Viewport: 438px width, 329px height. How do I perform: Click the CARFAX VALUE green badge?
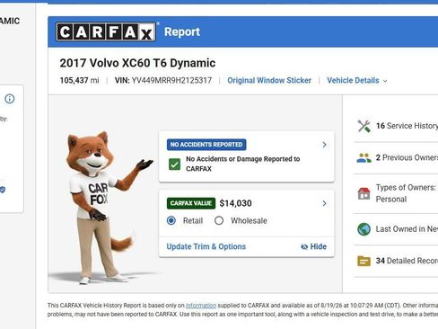point(191,203)
